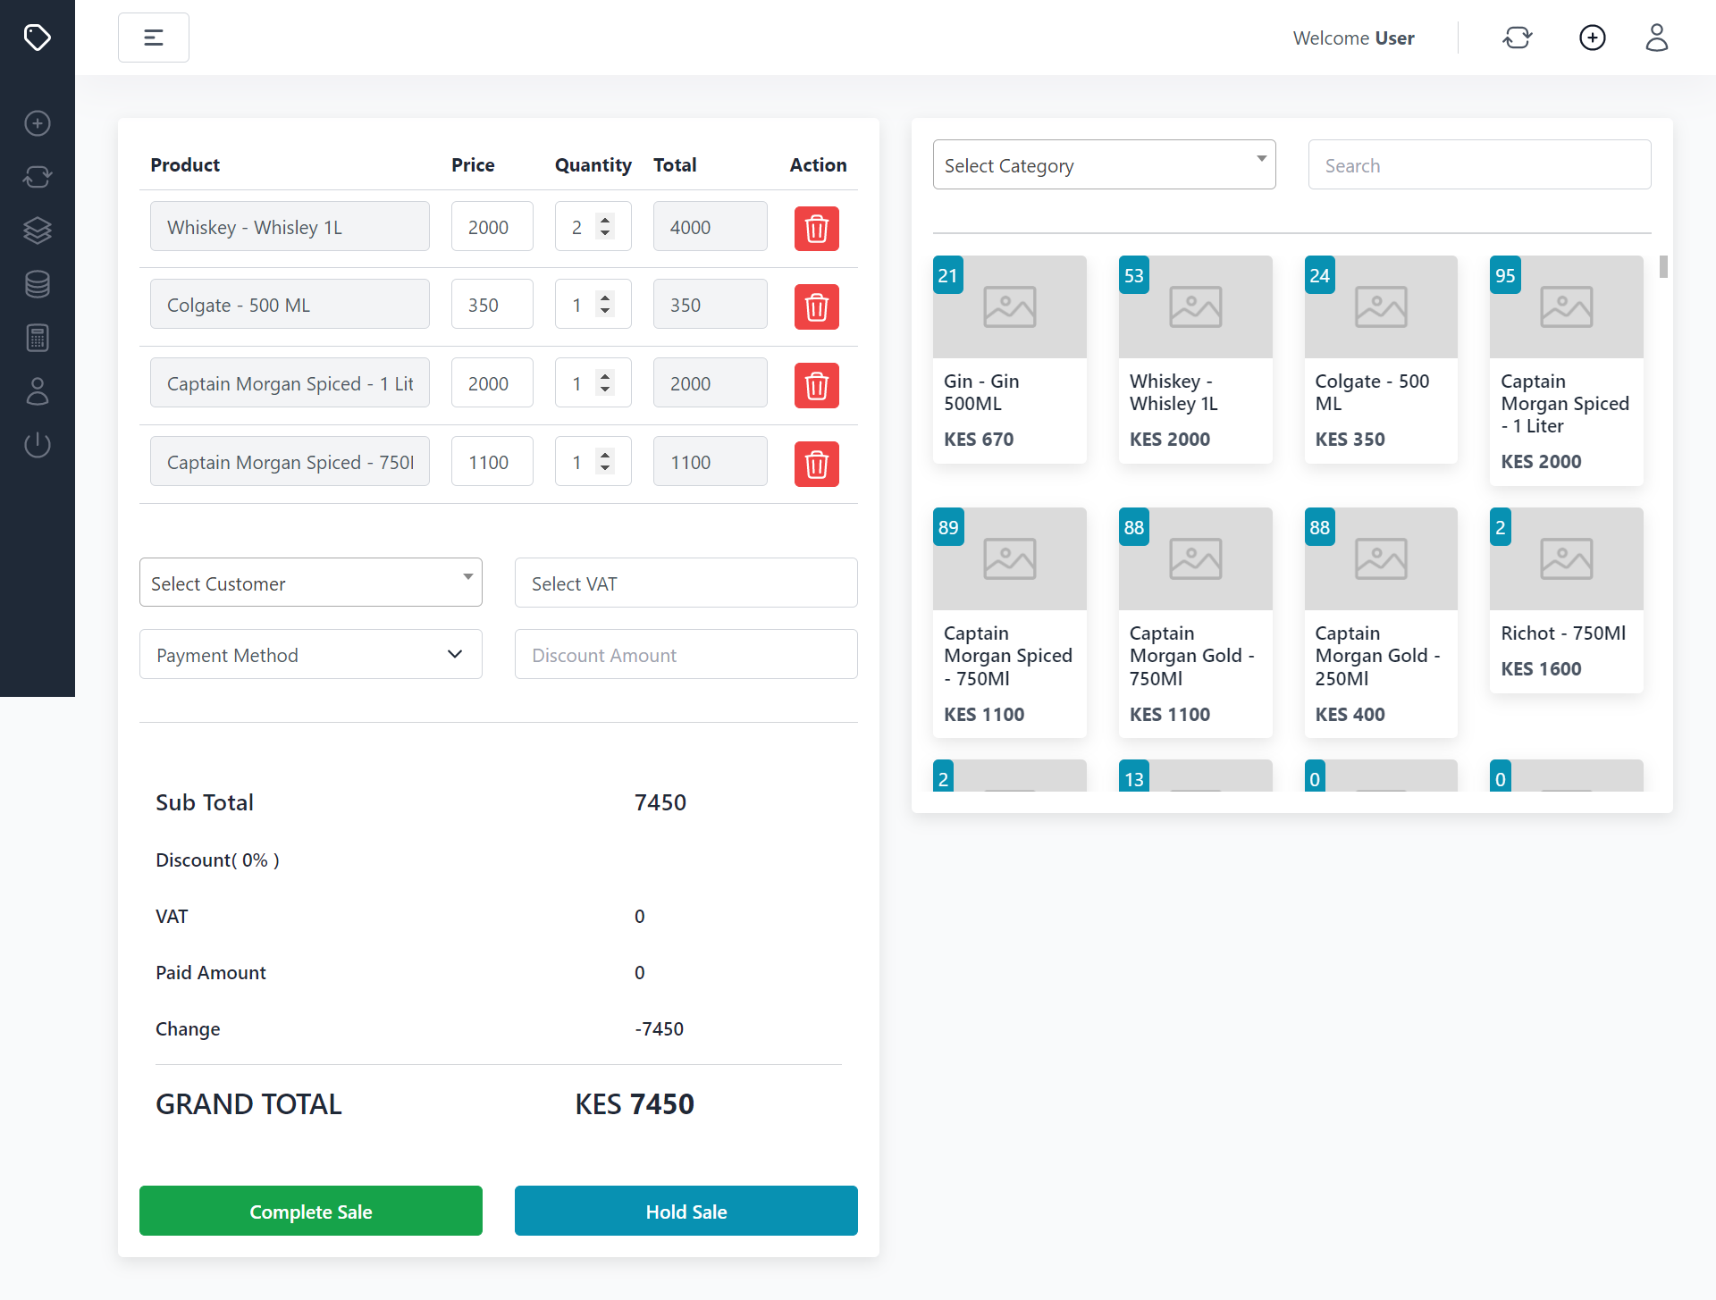Click the product list scrollbar thumb
Screen dimensions: 1716x1300
click(x=1663, y=266)
